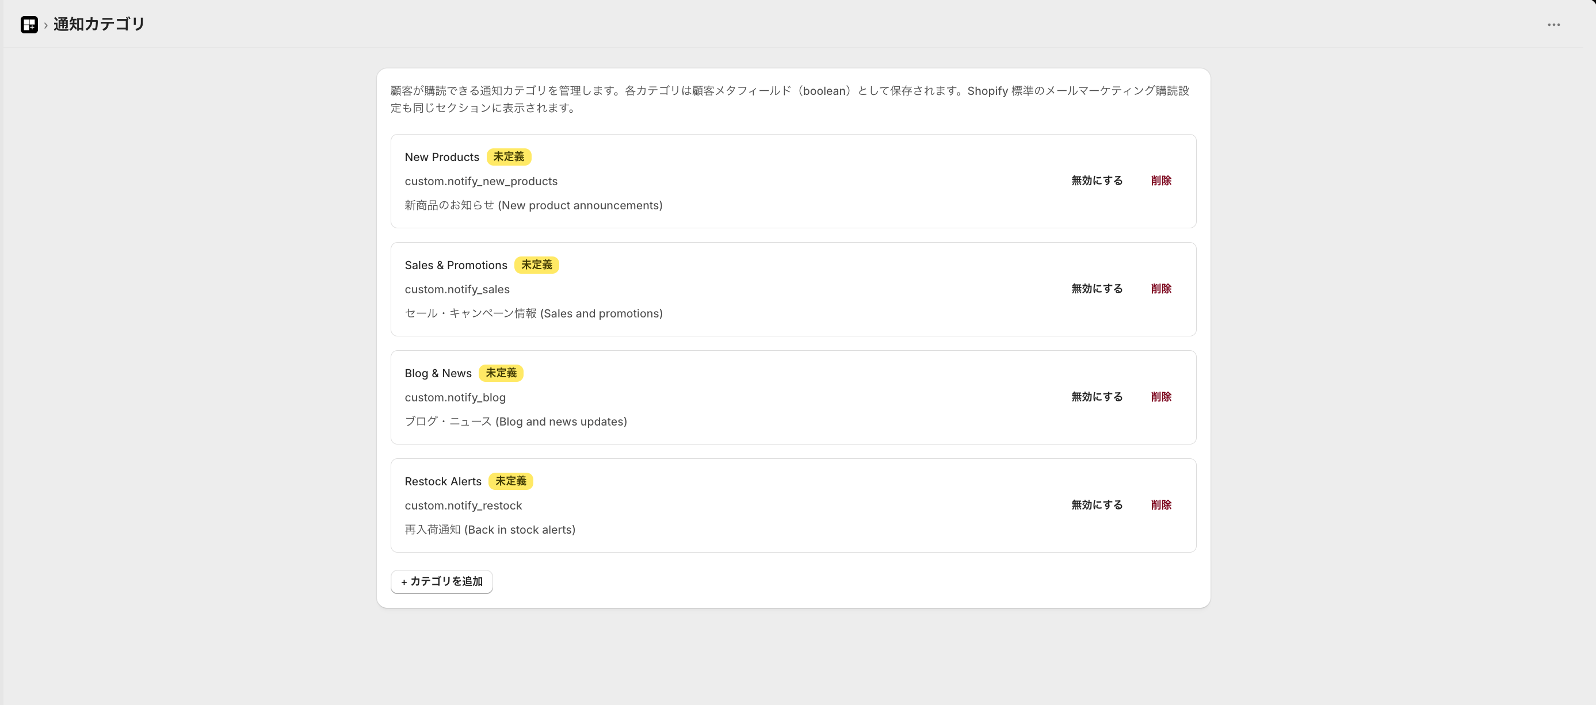Viewport: 1596px width, 705px height.
Task: Select the Blog & News title text
Action: [438, 374]
